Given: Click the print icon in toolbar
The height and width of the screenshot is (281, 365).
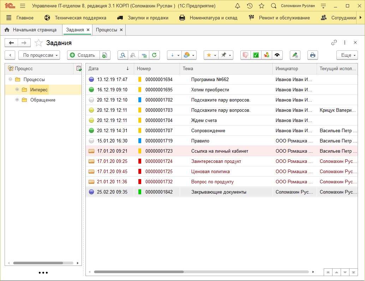Looking at the screenshot, I should 313,55.
